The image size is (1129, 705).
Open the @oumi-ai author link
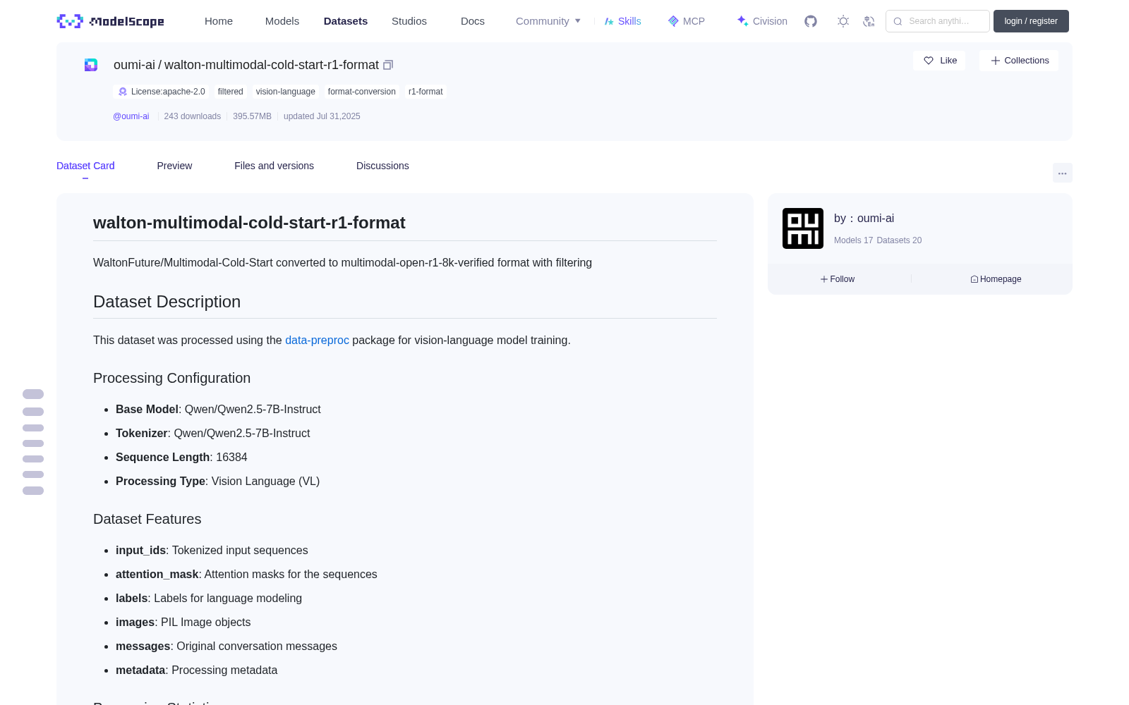(131, 116)
